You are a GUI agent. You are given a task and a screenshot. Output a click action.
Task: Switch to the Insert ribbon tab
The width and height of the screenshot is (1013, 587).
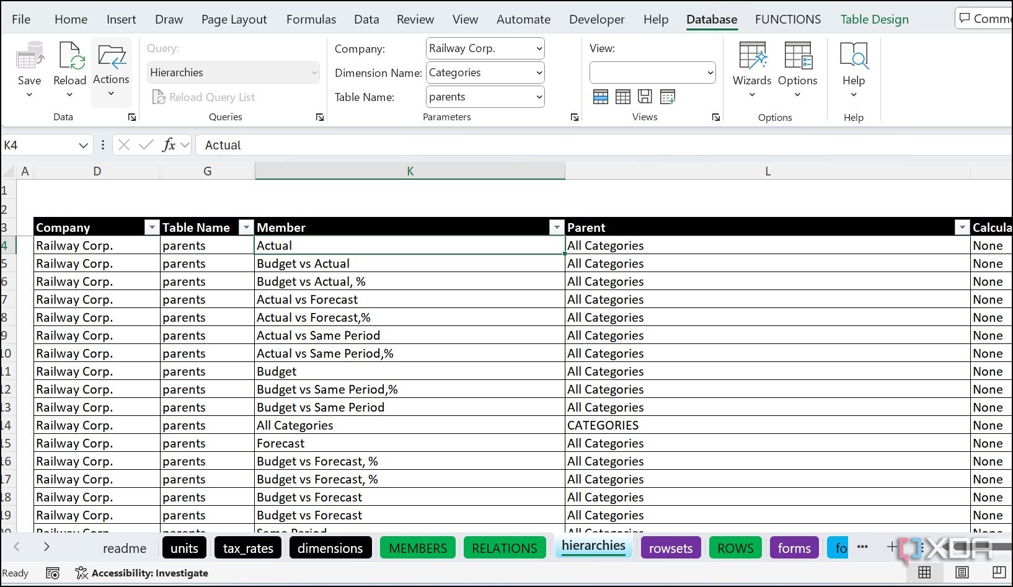(121, 19)
